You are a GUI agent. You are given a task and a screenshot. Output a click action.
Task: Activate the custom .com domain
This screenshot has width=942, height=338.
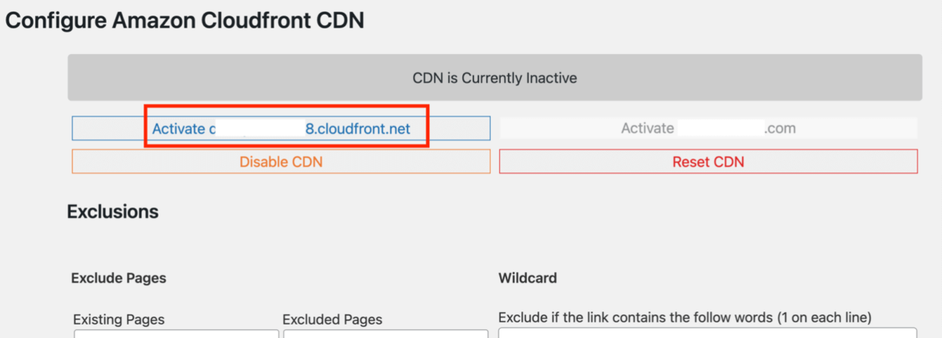coord(708,129)
